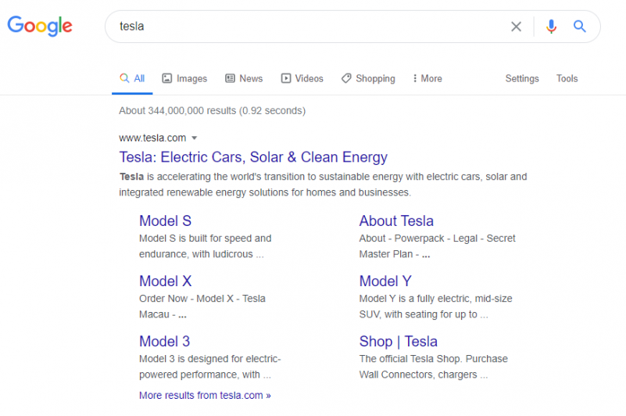Open the About Tesla sitelink
This screenshot has height=416, width=626.
[396, 221]
